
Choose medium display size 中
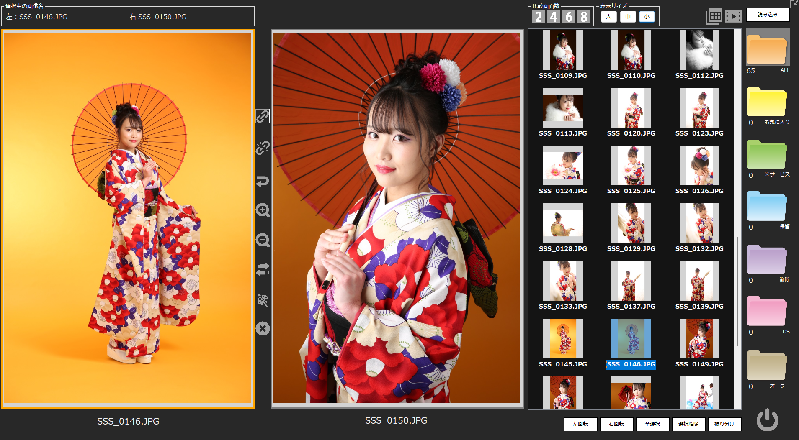[x=628, y=17]
